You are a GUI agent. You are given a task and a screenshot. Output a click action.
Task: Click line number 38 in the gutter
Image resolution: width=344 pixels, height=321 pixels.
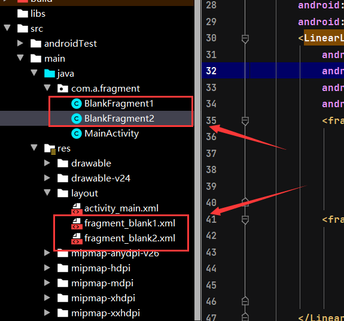[x=211, y=169]
